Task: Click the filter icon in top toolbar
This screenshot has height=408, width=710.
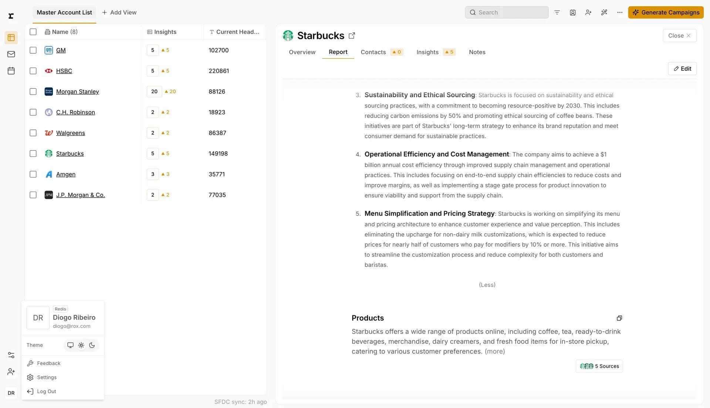Action: [557, 12]
